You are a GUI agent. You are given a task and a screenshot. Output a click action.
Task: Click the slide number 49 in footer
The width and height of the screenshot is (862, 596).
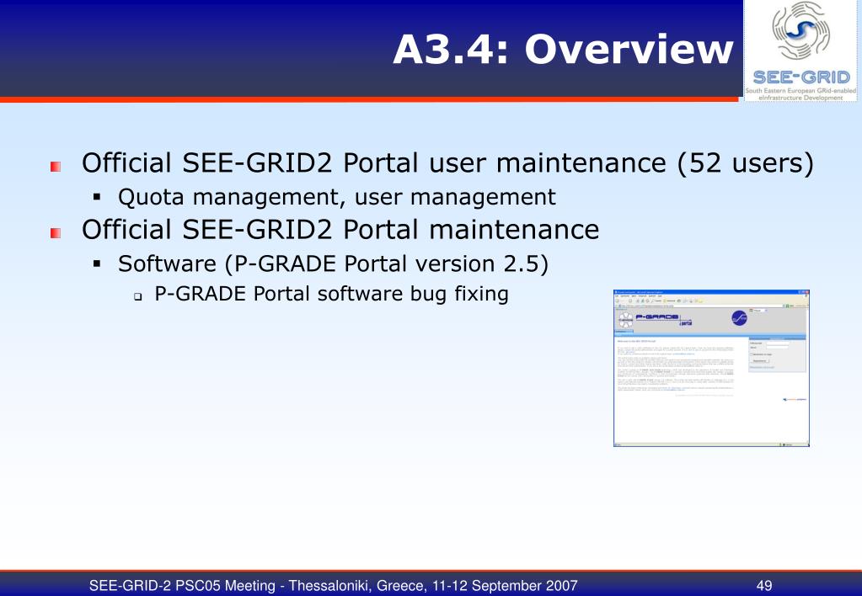click(764, 586)
